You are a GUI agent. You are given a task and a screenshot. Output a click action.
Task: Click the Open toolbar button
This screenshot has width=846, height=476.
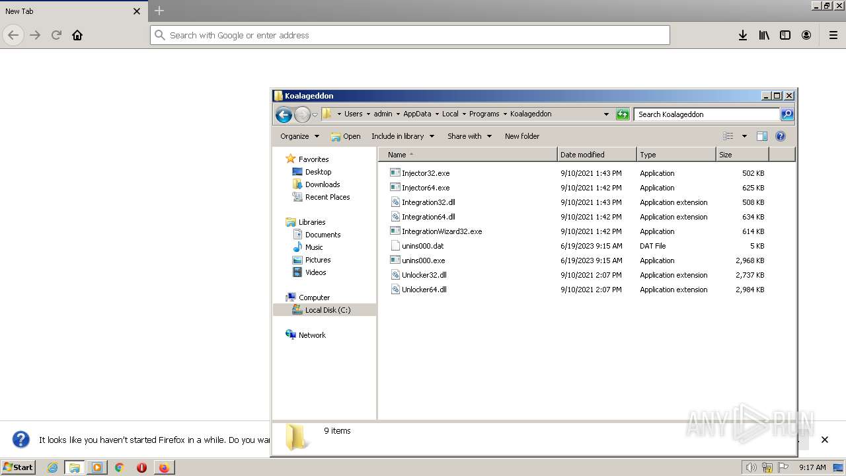(346, 136)
